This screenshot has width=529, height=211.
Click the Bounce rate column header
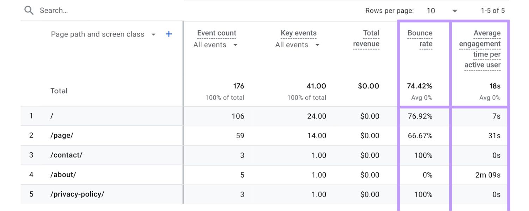pyautogui.click(x=420, y=38)
